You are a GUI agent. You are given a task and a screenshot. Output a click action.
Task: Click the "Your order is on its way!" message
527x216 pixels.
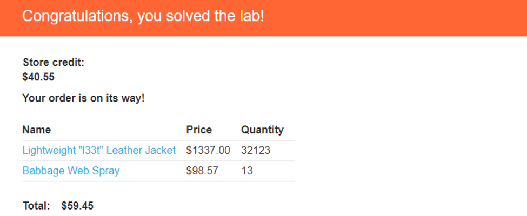[x=83, y=99]
